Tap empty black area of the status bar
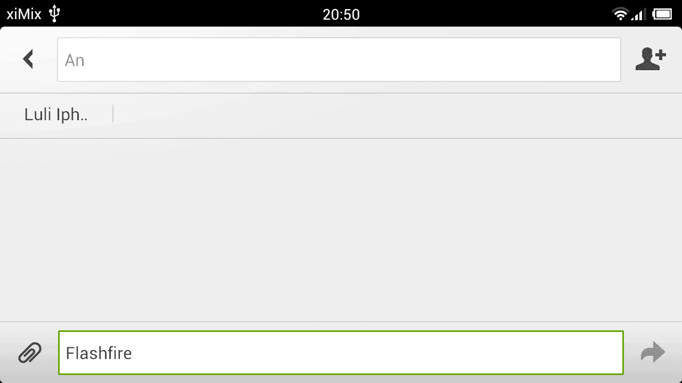The image size is (682, 383). pos(469,14)
